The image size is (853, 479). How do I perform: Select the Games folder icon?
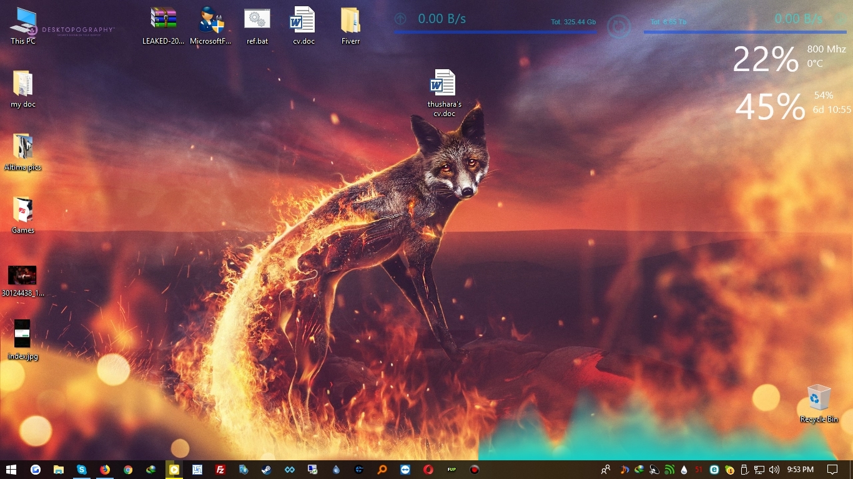pos(23,215)
